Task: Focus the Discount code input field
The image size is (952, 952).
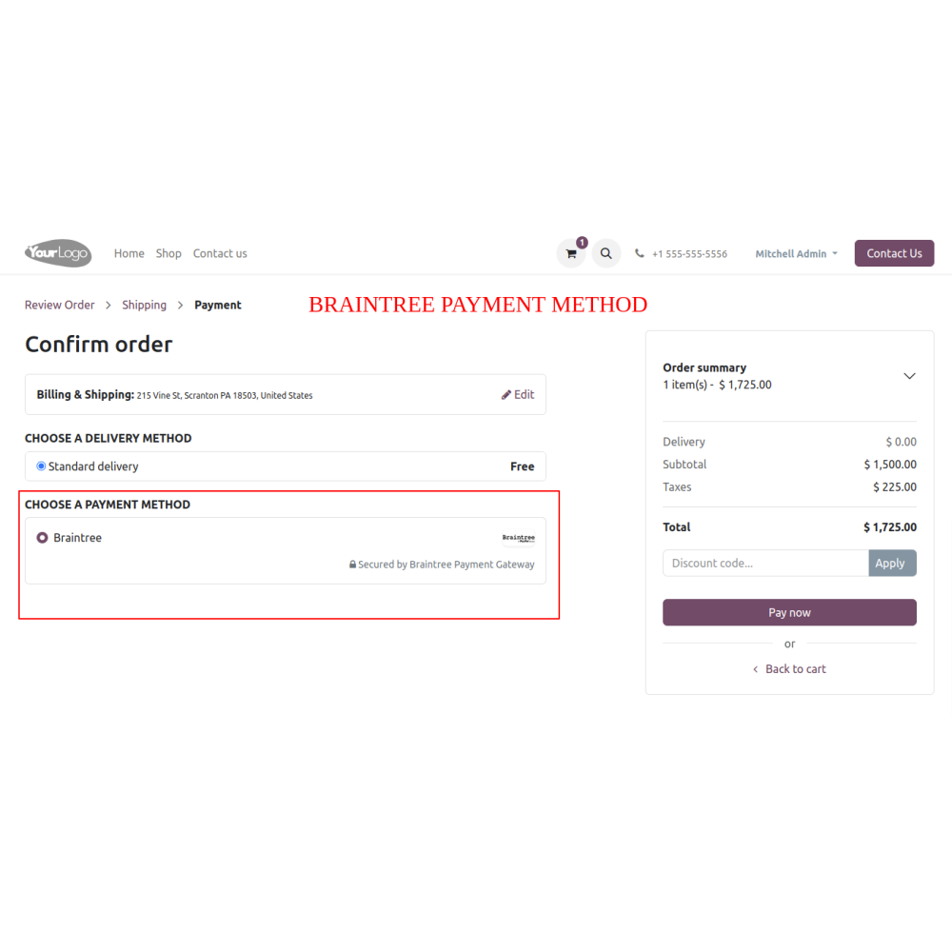Action: tap(765, 564)
